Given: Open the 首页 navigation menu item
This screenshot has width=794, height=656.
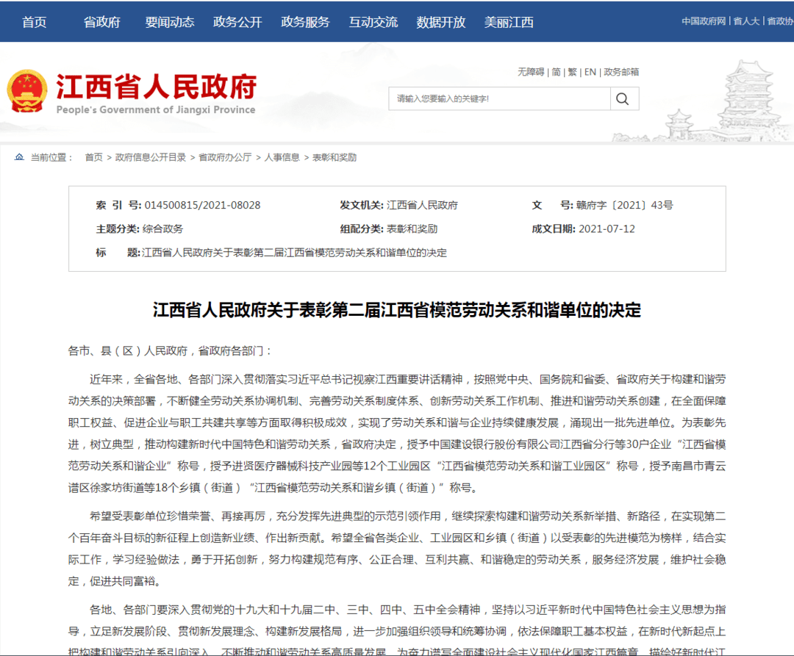Looking at the screenshot, I should [35, 22].
